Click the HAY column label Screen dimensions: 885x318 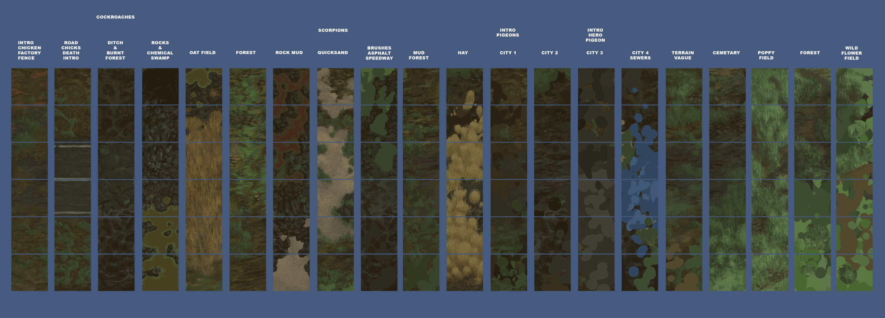[x=463, y=53]
